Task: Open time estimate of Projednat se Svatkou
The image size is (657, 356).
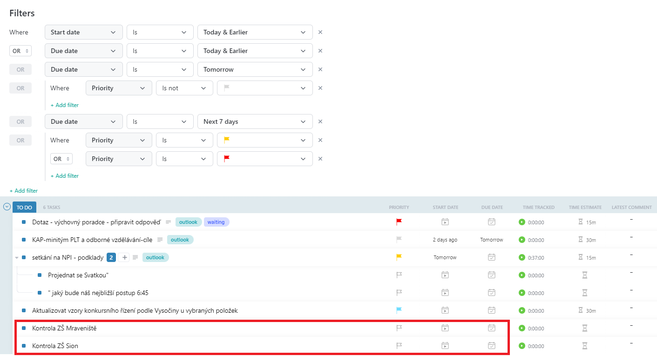Action: (x=585, y=275)
